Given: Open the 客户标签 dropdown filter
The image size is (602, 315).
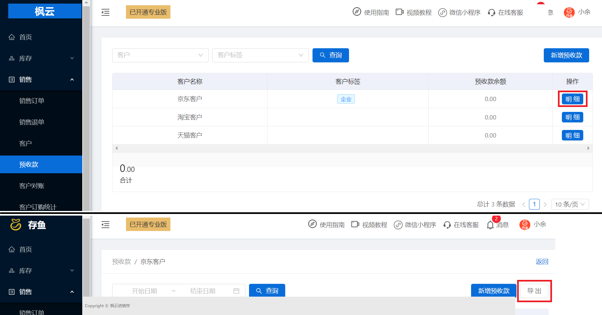Looking at the screenshot, I should point(261,55).
